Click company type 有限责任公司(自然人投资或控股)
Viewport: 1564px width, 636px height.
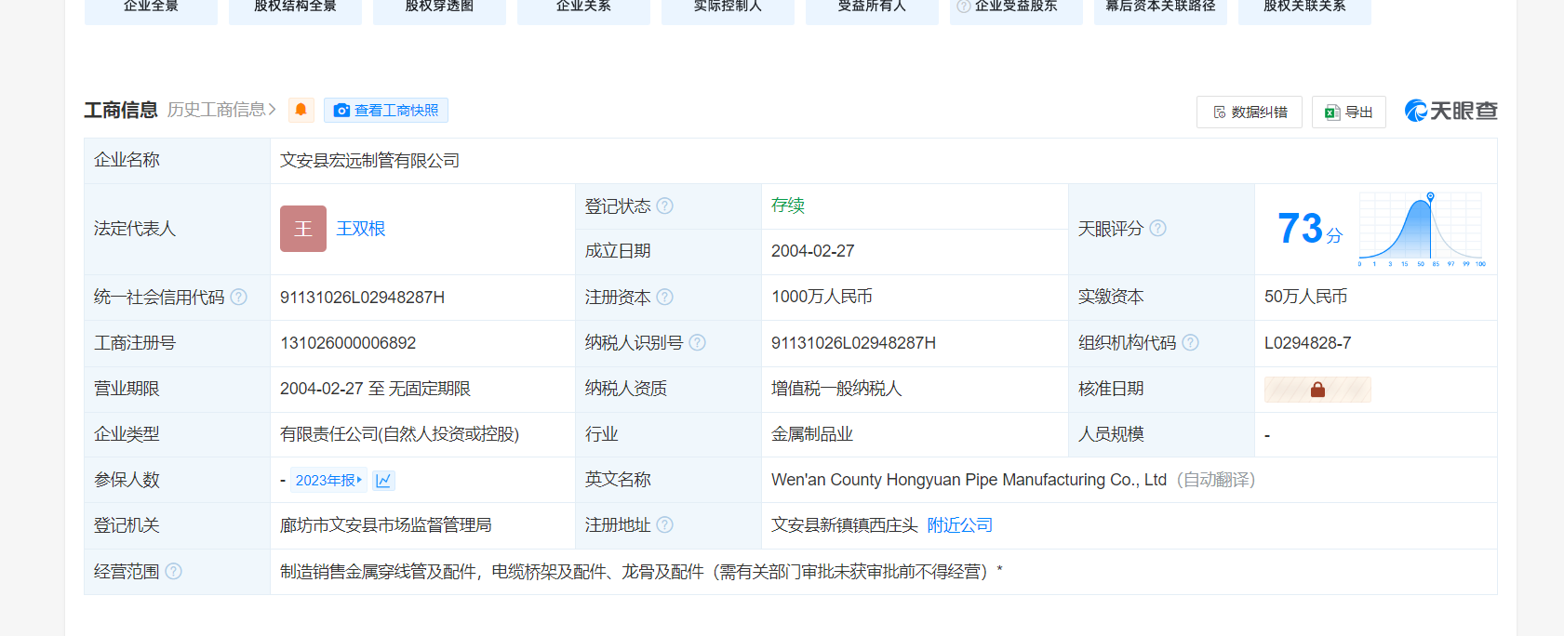(x=399, y=434)
